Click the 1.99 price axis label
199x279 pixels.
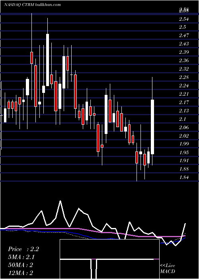point(184,144)
